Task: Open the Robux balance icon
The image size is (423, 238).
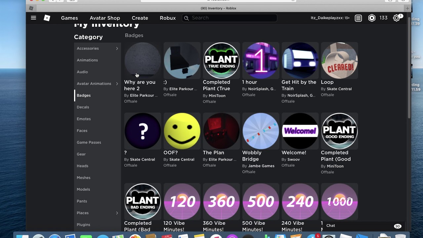Action: [x=372, y=18]
